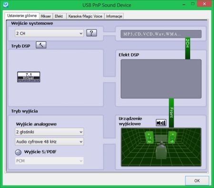Select the left L speaker in room
Image resolution: width=214 pixels, height=188 pixels.
pyautogui.click(x=149, y=138)
